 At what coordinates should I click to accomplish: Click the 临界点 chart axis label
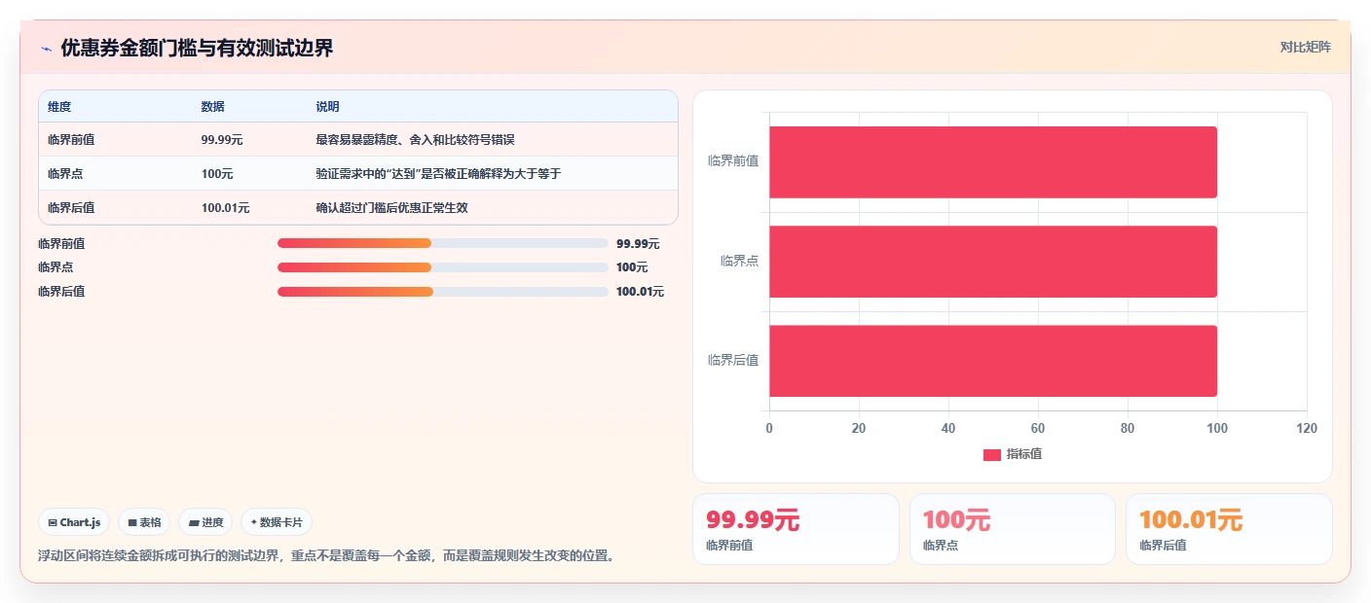739,261
